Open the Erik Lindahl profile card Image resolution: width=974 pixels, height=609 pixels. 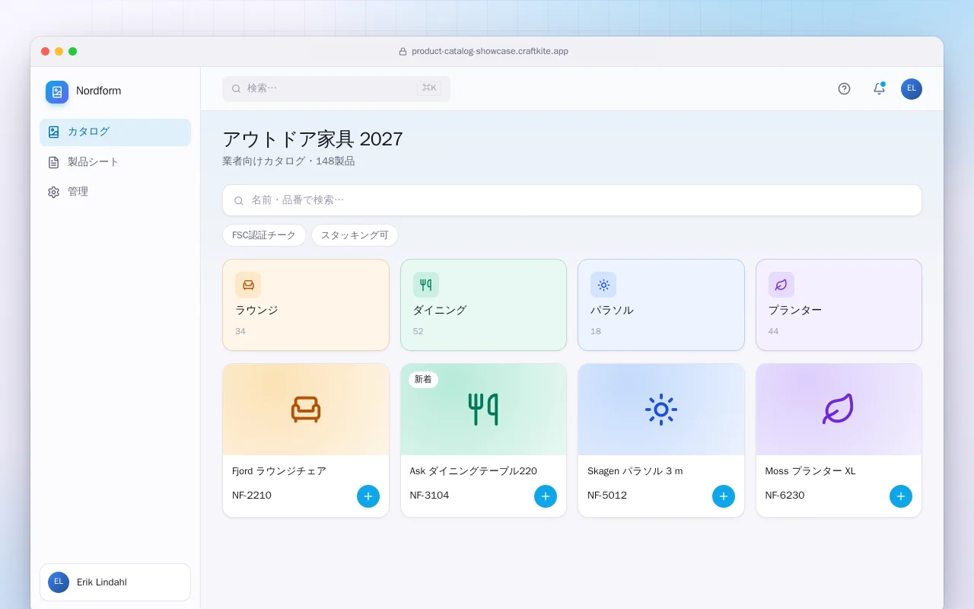coord(115,582)
